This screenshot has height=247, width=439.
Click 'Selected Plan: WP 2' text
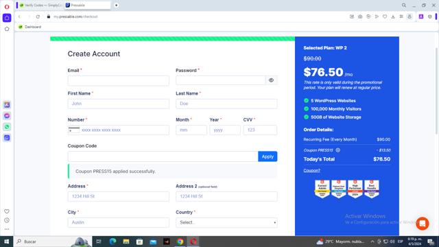click(325, 48)
